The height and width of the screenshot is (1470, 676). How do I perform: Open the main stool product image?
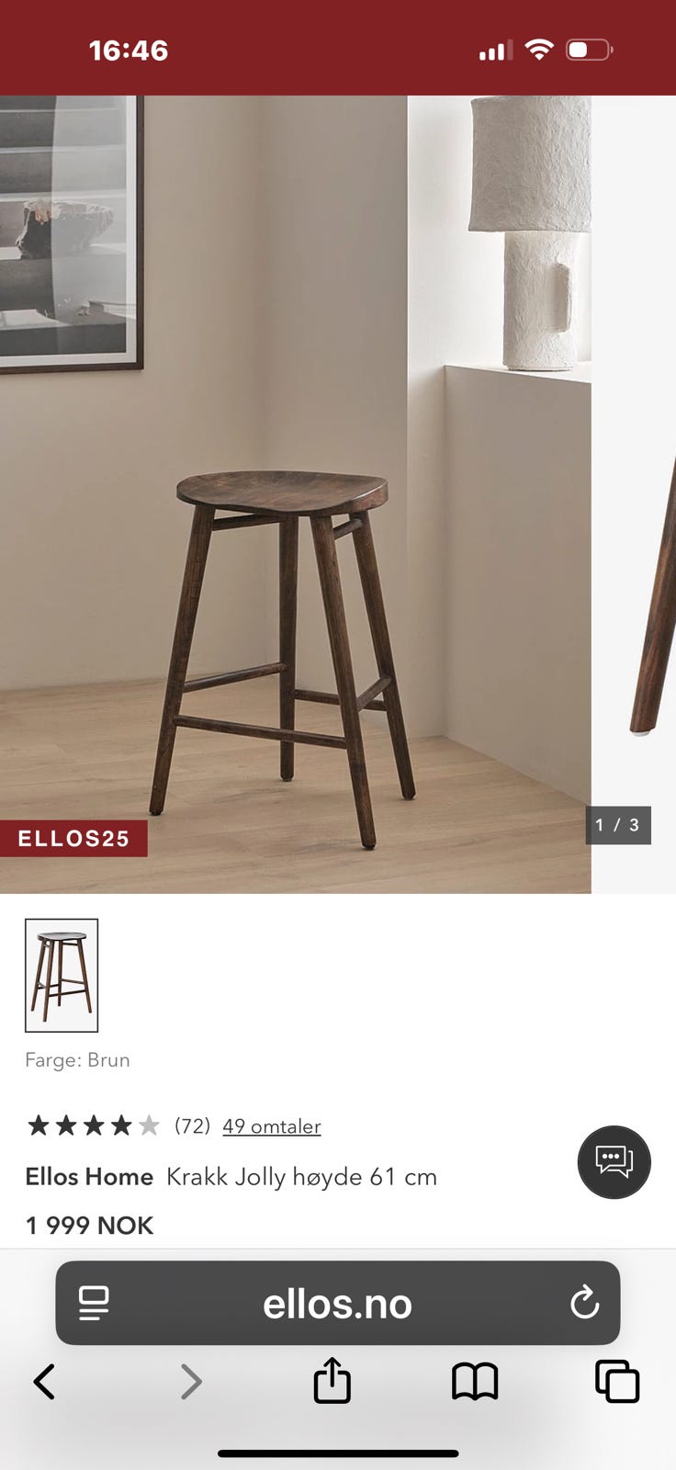click(295, 494)
